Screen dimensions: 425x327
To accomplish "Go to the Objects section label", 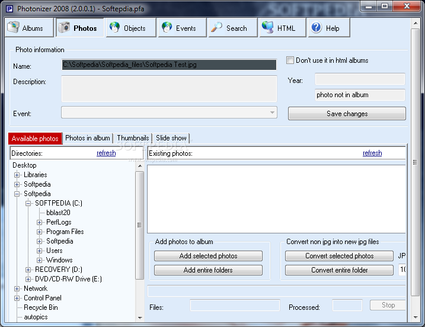I will 135,28.
